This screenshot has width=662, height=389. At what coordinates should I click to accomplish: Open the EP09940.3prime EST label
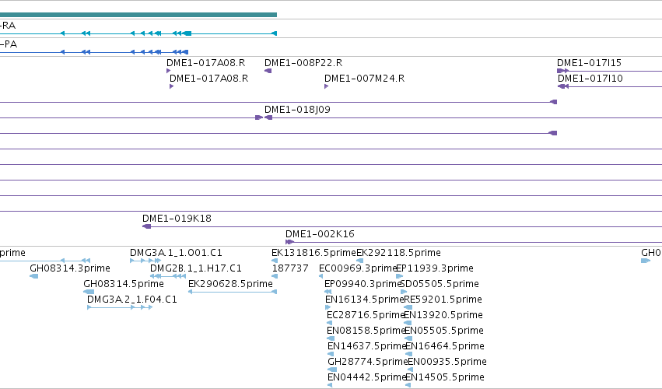point(363,284)
